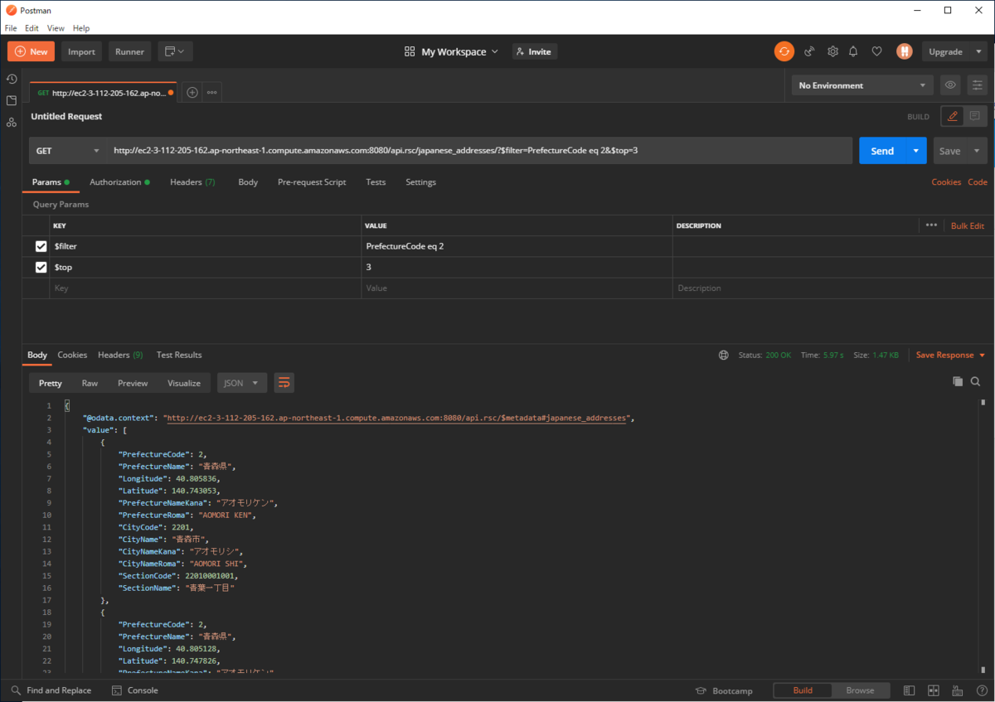Open the request Body tab

(x=248, y=182)
